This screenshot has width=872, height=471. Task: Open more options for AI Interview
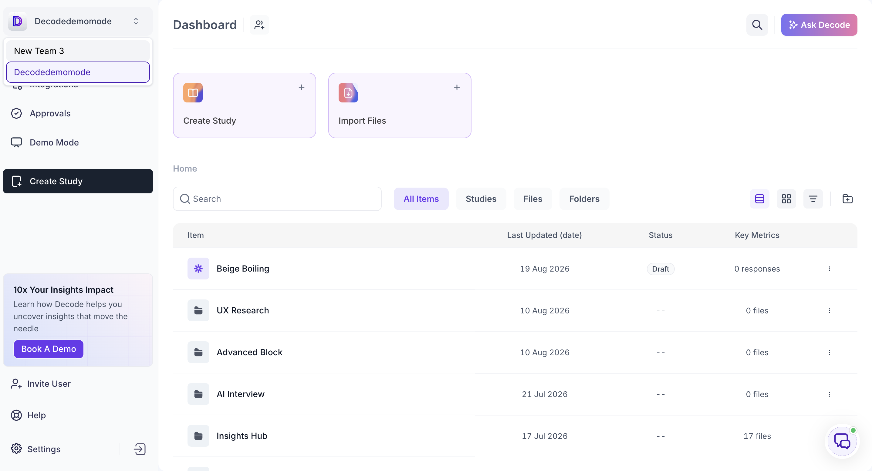tap(829, 394)
